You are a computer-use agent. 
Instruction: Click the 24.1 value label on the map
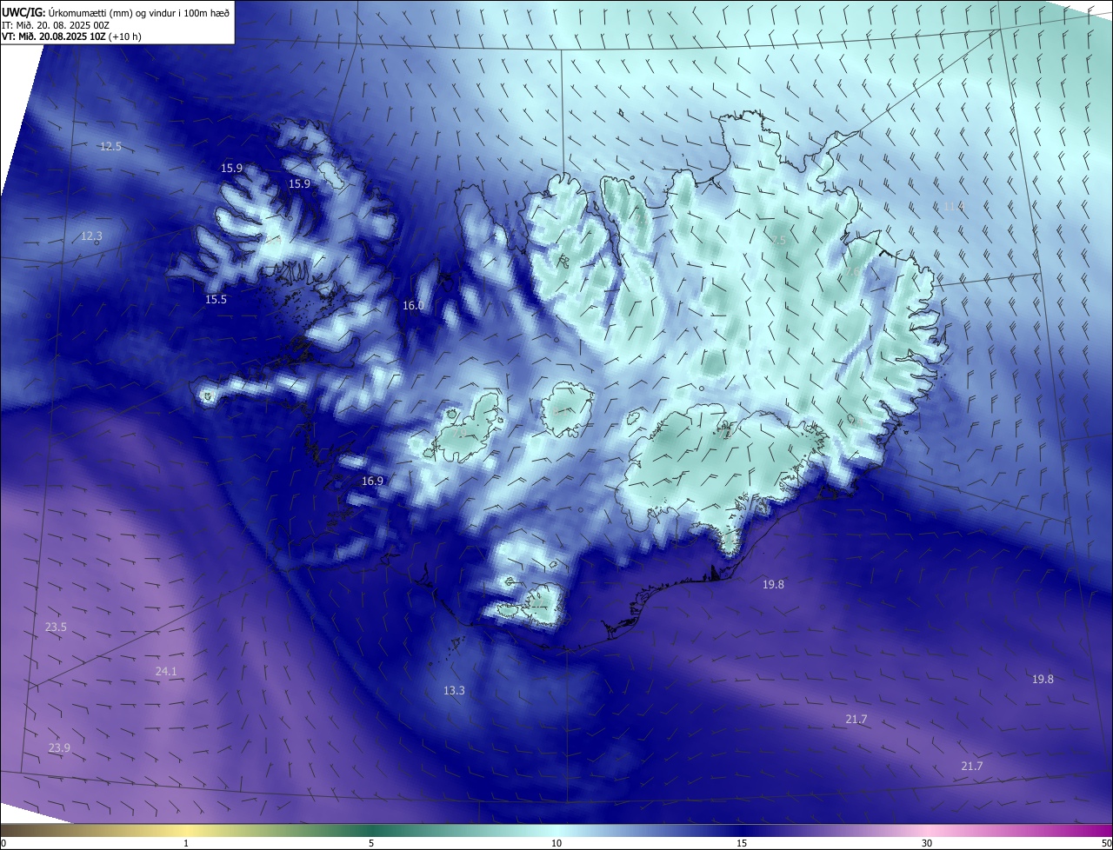point(165,671)
